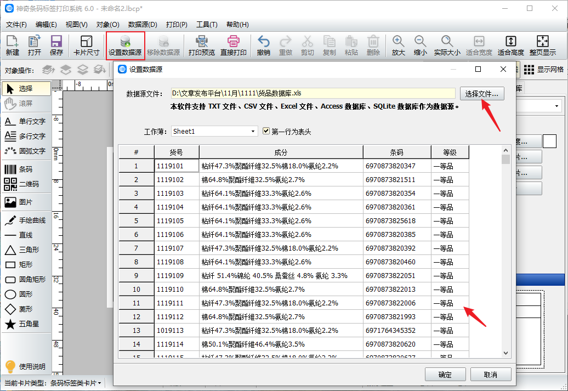The image size is (568, 391).
Task: Fit to height with 适合高度
Action: [511, 46]
